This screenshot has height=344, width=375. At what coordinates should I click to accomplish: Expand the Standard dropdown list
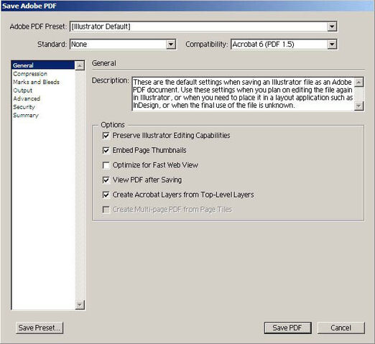pyautogui.click(x=171, y=45)
